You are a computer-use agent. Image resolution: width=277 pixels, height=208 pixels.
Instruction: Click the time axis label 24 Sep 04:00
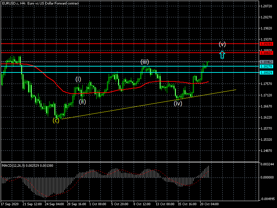coord(54,204)
